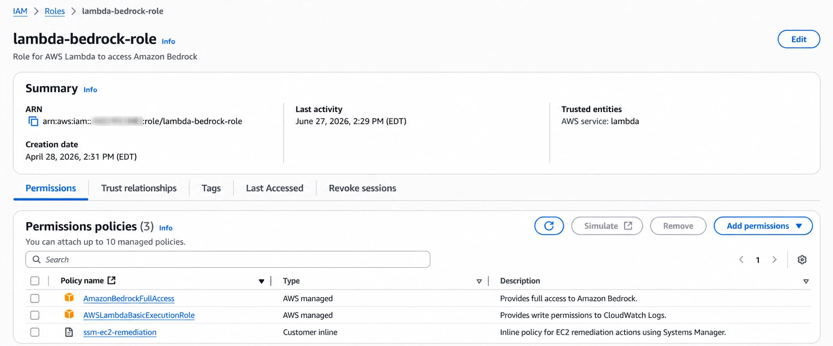
Task: Click the AmazonBedrockFullAccess orange policy icon
Action: [x=69, y=298]
